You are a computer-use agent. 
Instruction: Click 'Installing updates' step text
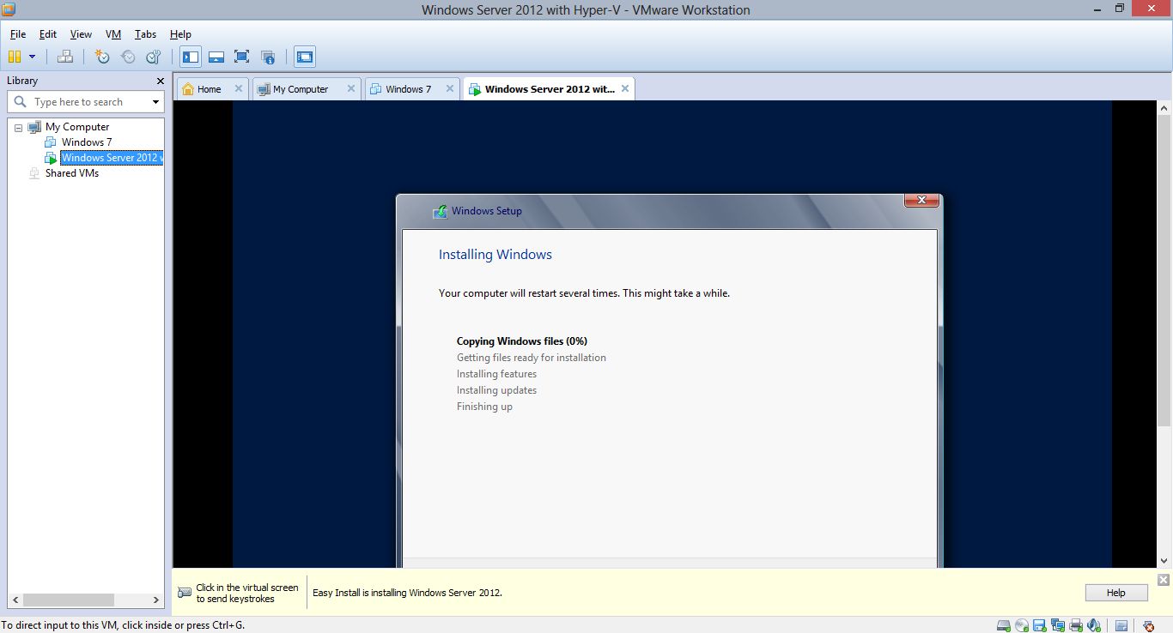(x=496, y=390)
